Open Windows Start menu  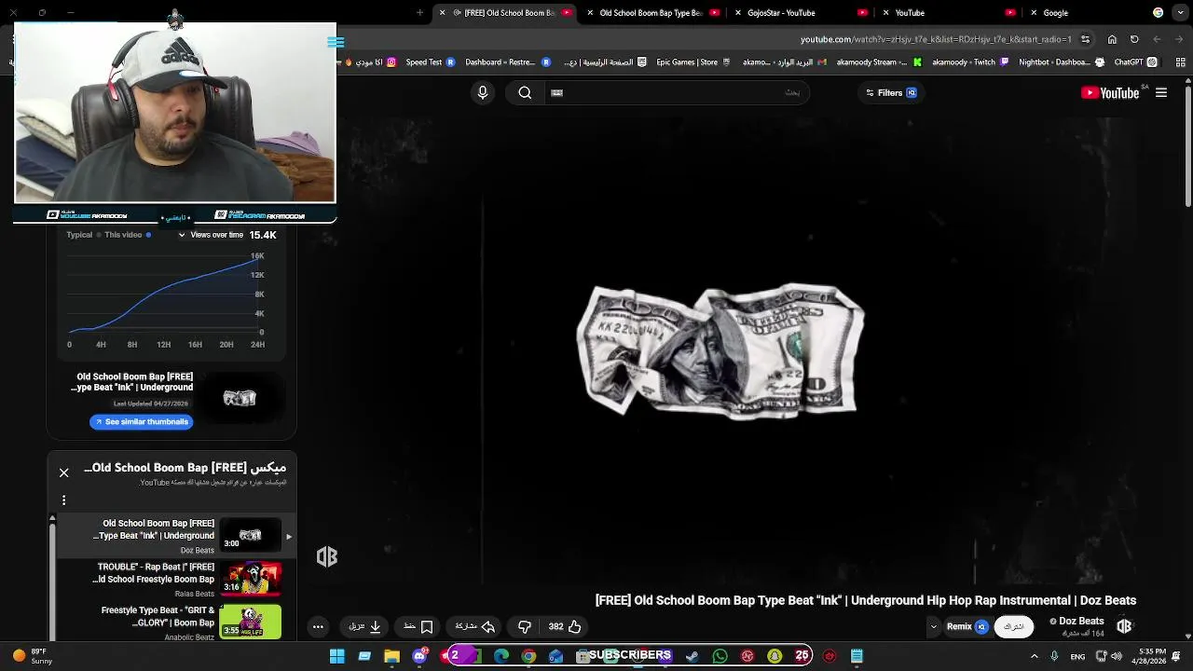(x=337, y=656)
